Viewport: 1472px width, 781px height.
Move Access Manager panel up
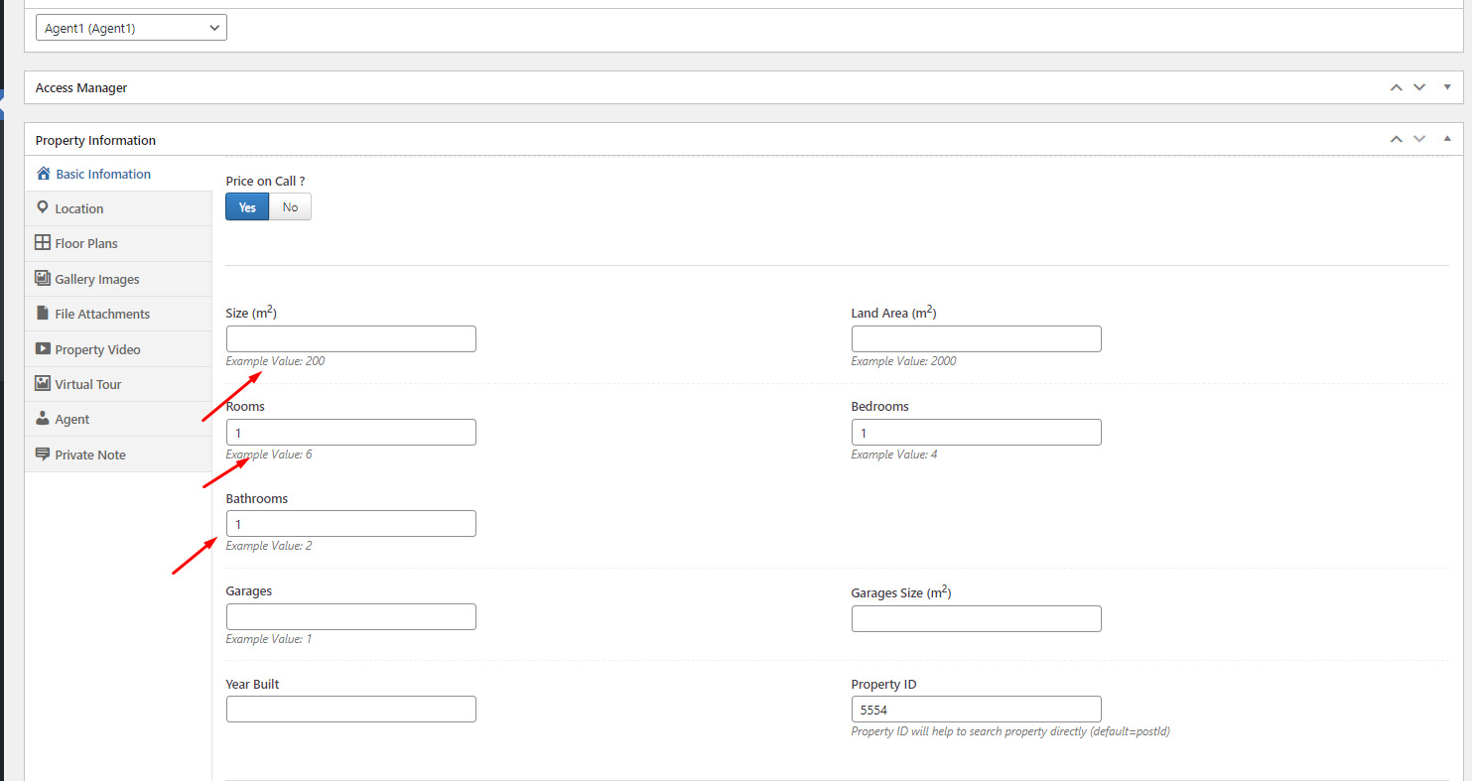tap(1397, 87)
